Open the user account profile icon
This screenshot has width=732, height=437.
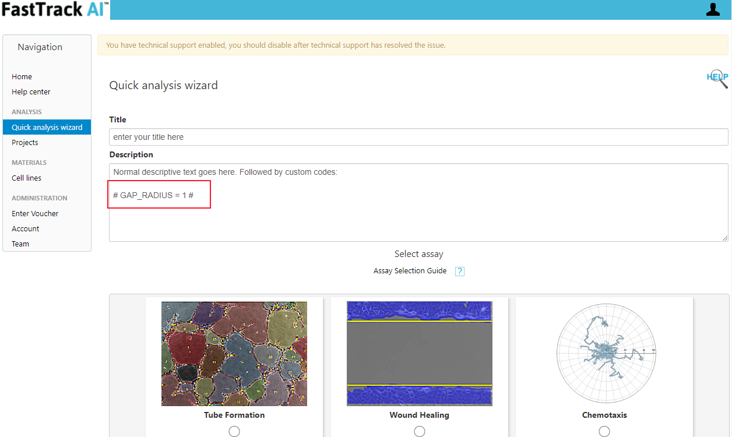[713, 9]
